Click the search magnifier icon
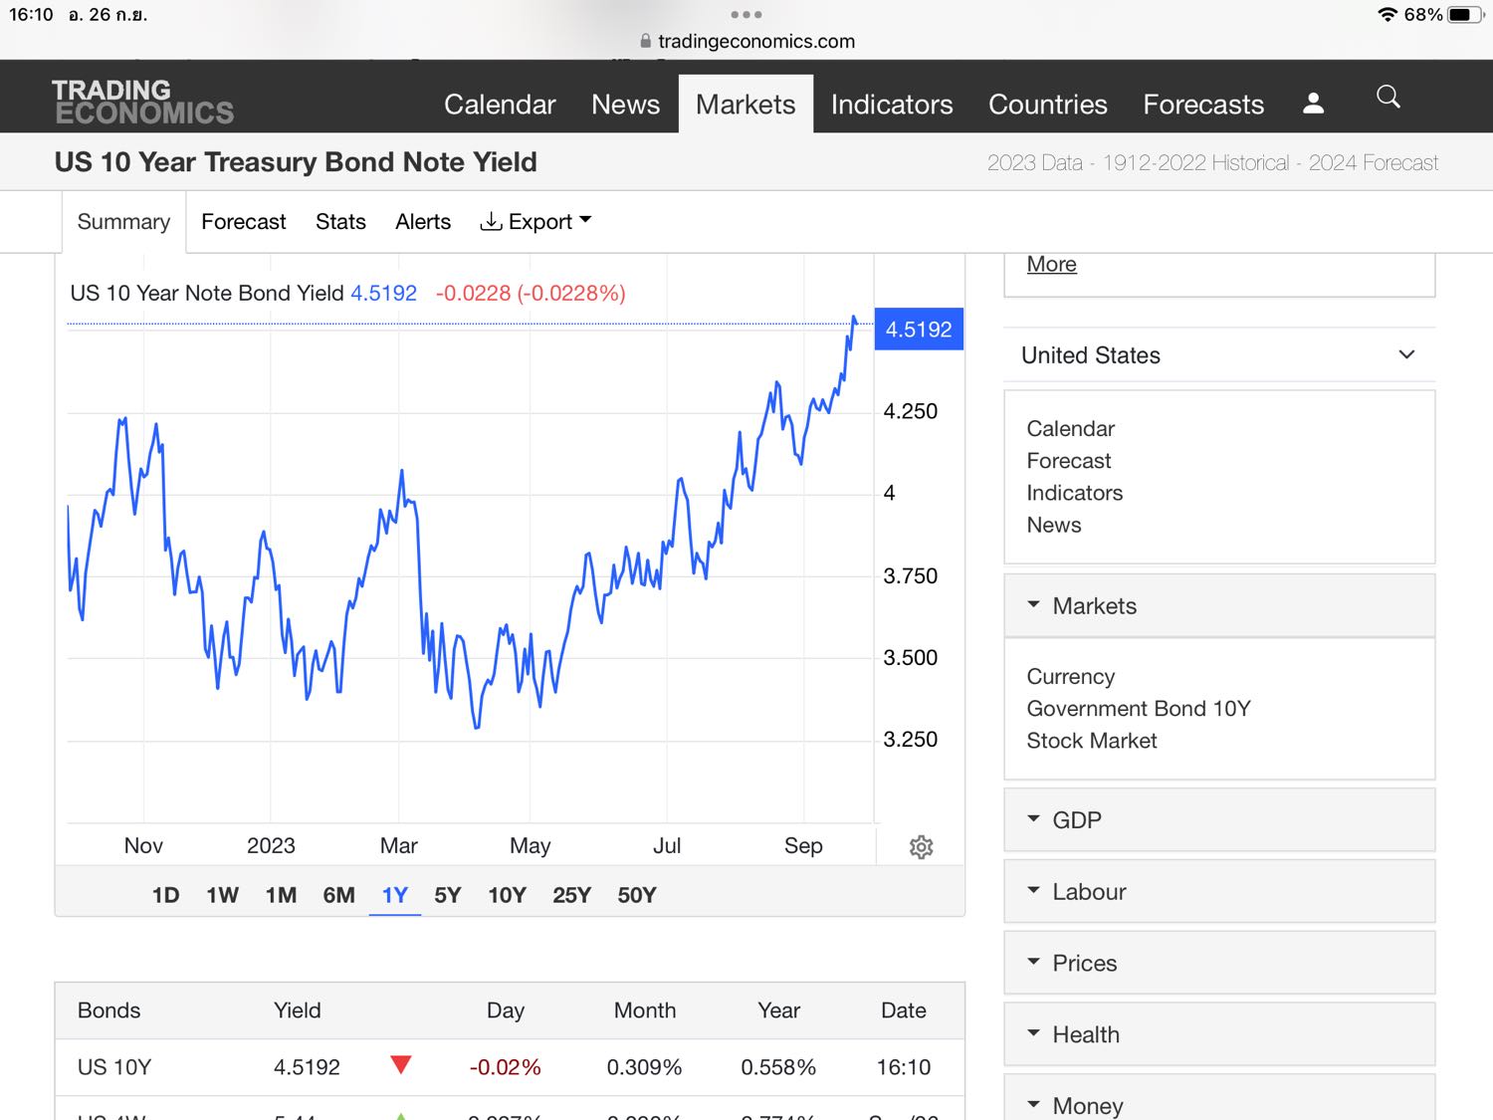This screenshot has height=1120, width=1493. [1387, 97]
